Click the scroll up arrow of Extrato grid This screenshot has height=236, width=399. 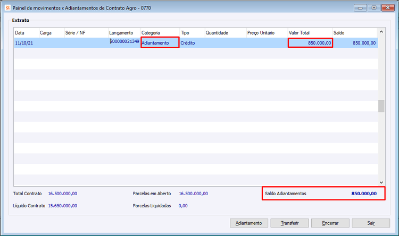[381, 32]
